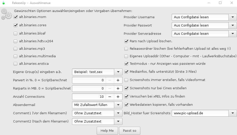Click the green flask app icon

(x=4, y=3)
